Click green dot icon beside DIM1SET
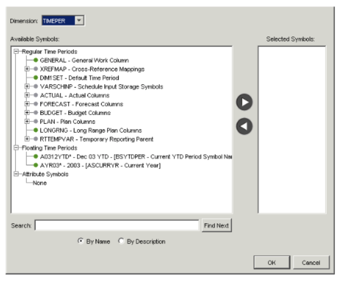The height and width of the screenshot is (282, 352). [x=36, y=78]
